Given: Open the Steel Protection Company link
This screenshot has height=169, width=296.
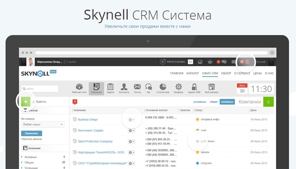Looking at the screenshot, I should point(95,141).
